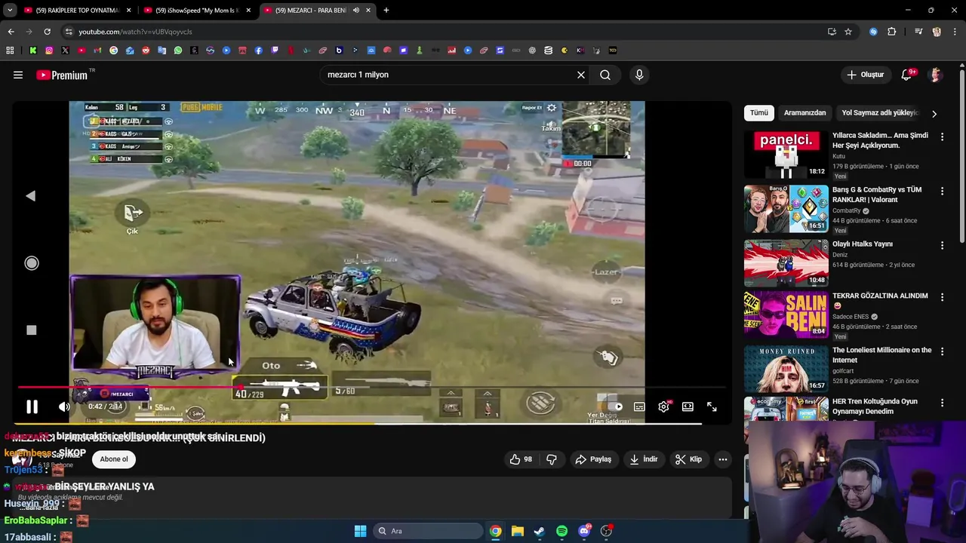The width and height of the screenshot is (966, 543).
Task: Open YouTube account avatar menu
Action: pyautogui.click(x=936, y=75)
